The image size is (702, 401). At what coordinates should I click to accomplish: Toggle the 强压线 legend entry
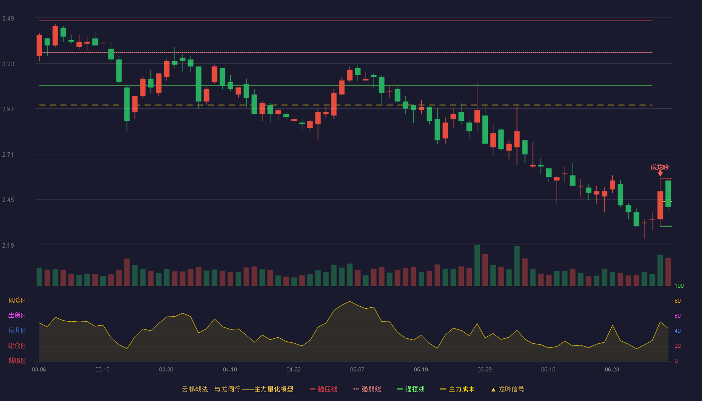coord(323,389)
